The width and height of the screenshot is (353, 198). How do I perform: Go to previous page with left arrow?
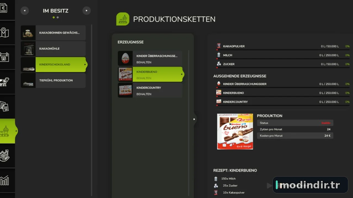(x=25, y=11)
